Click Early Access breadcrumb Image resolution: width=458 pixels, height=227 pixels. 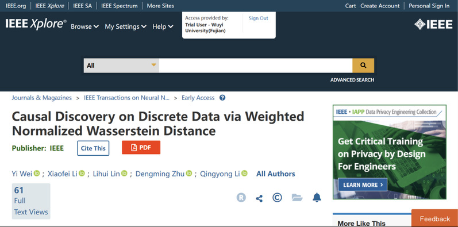click(198, 98)
